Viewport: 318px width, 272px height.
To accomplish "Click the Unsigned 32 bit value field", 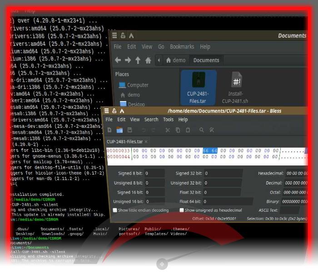I will click(x=223, y=183).
